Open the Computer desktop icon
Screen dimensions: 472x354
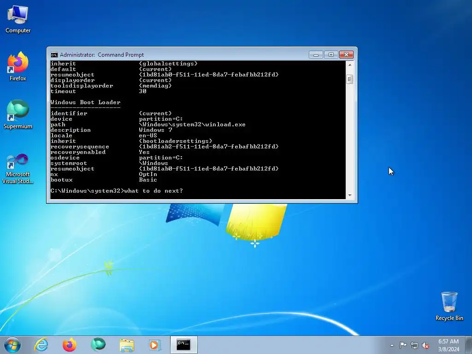pyautogui.click(x=18, y=19)
